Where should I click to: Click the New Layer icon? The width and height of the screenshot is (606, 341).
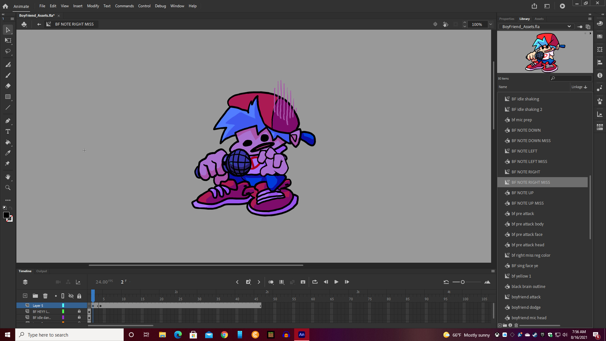pyautogui.click(x=25, y=296)
